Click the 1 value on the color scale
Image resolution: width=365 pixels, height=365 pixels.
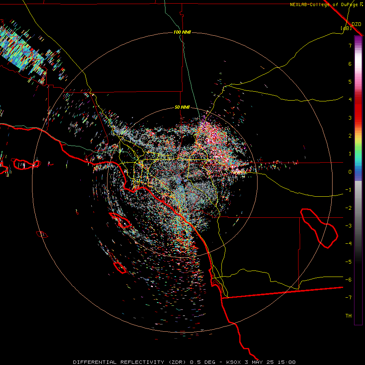point(350,154)
